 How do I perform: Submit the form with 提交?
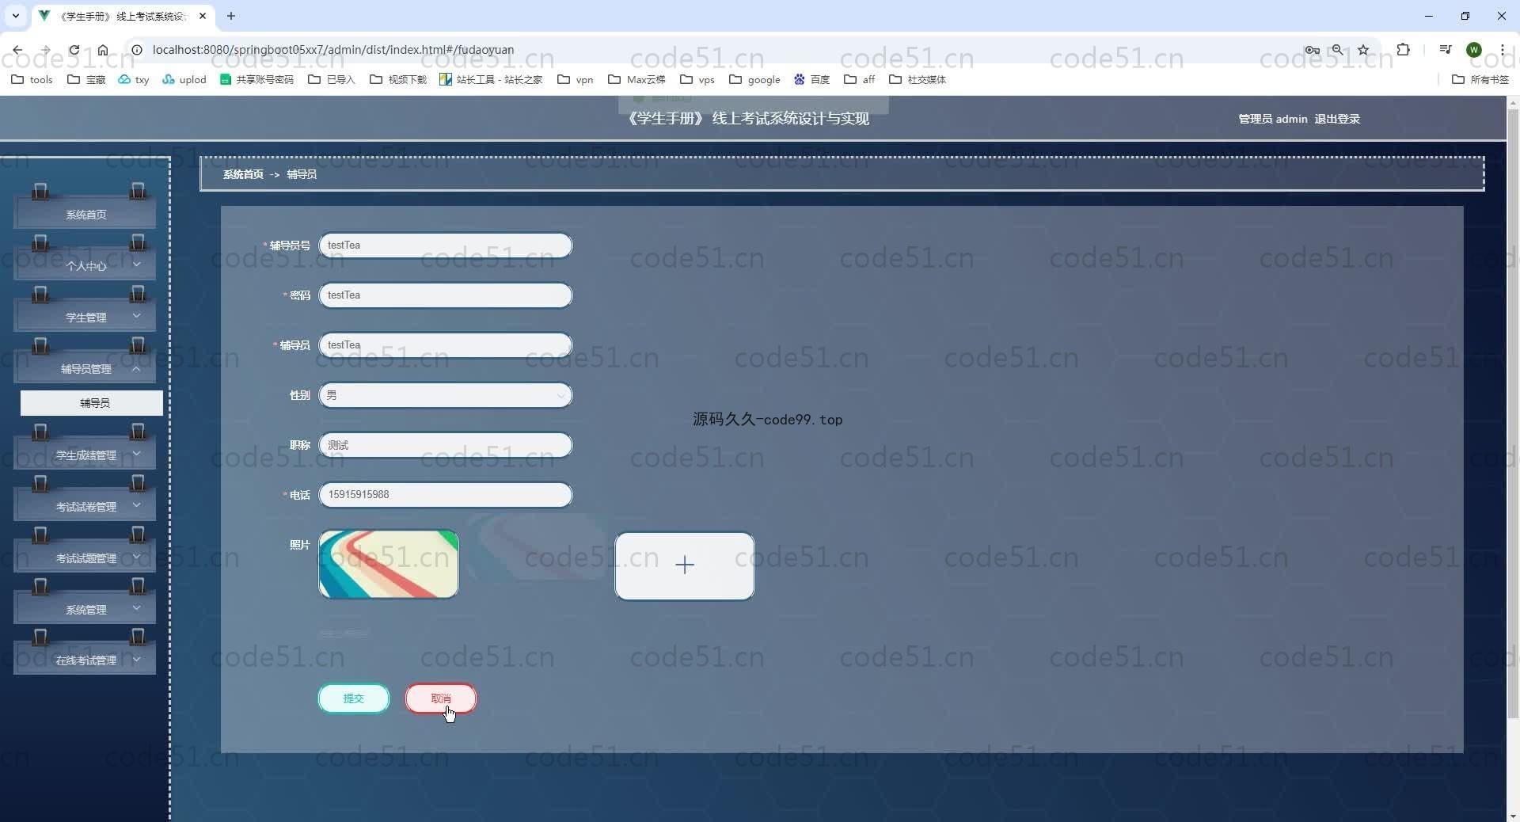coord(354,698)
